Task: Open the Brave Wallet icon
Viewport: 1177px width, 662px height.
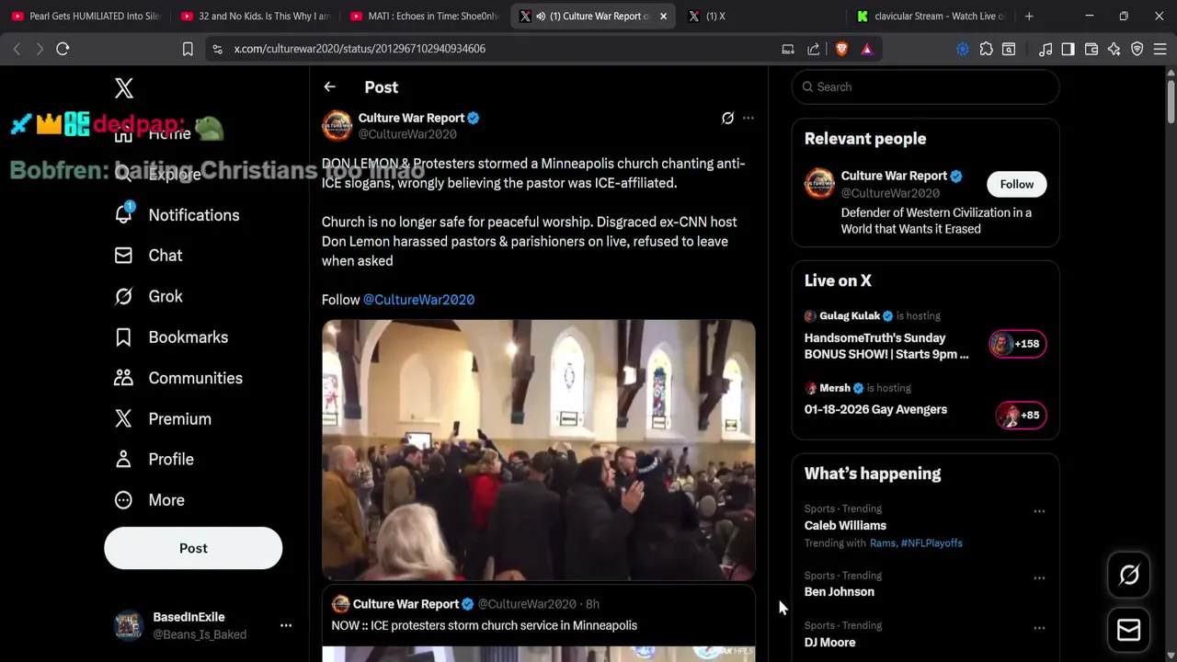Action: 1091,49
